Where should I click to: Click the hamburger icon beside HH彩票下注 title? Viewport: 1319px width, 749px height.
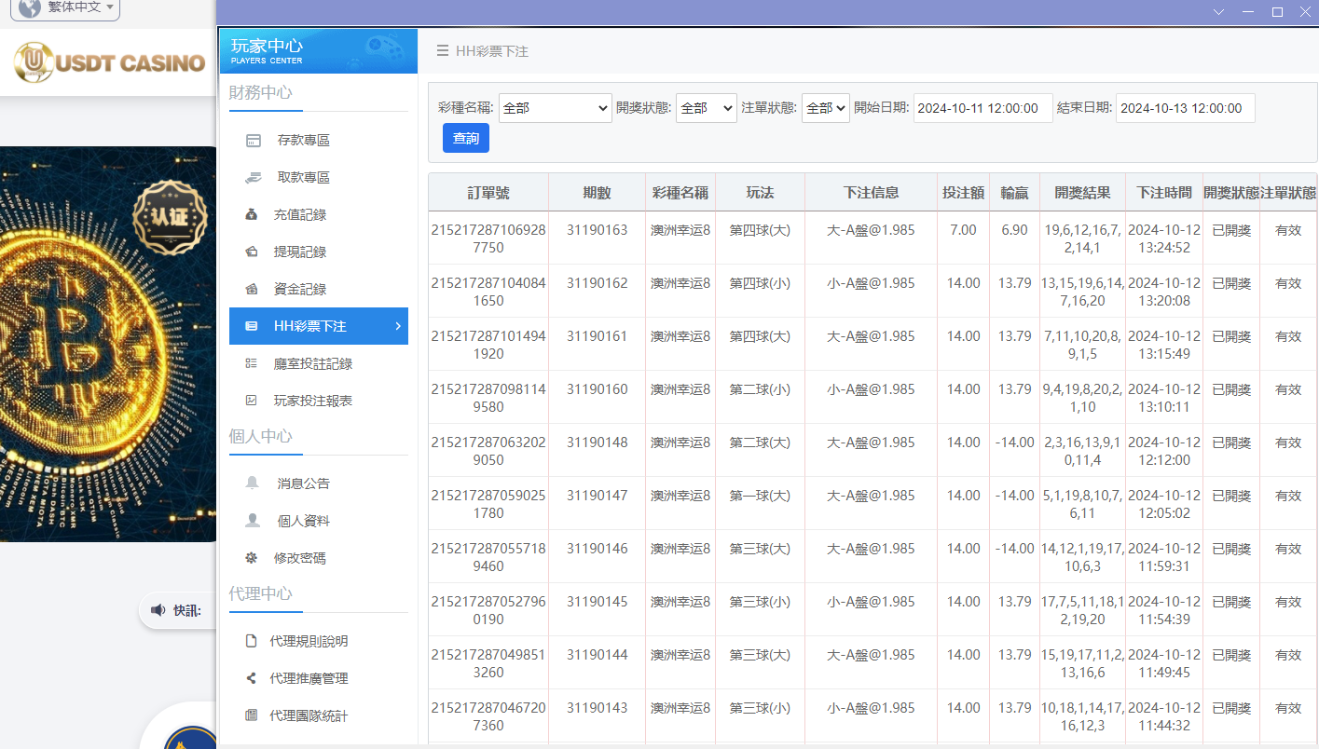point(442,51)
